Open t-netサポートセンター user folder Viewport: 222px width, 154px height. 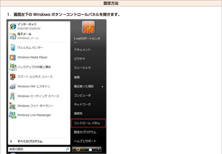point(87,40)
